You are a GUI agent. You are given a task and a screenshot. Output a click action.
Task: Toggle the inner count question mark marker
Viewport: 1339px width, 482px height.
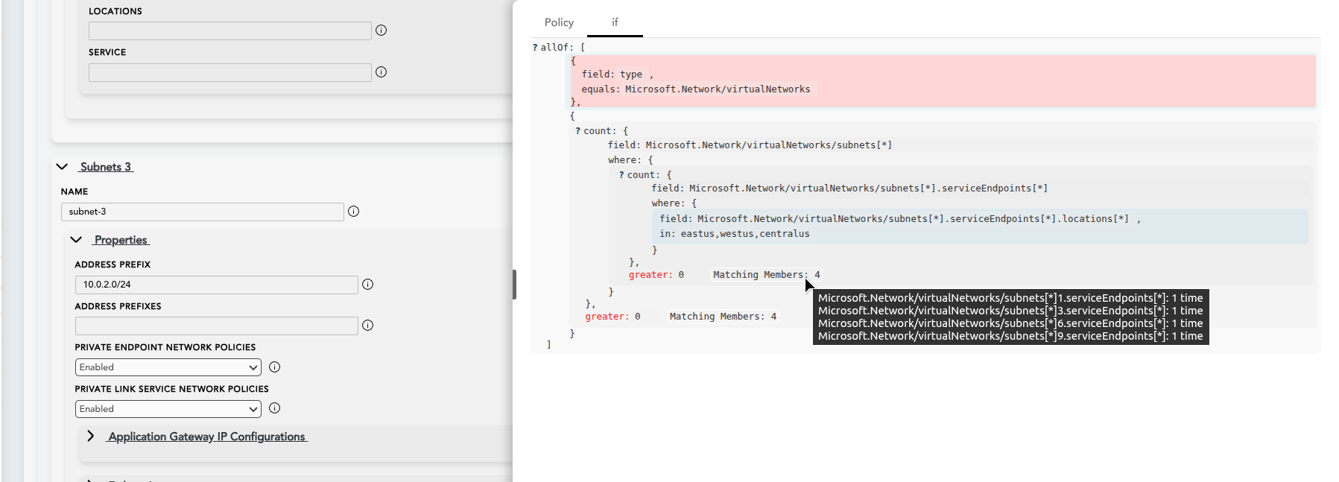[621, 175]
